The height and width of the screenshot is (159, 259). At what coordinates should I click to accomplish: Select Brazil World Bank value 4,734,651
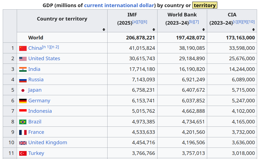193,122
